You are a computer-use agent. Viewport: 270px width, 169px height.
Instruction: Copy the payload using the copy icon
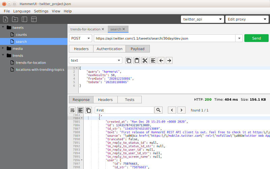129,60
